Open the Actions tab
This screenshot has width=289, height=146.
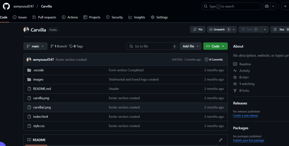tap(70, 17)
